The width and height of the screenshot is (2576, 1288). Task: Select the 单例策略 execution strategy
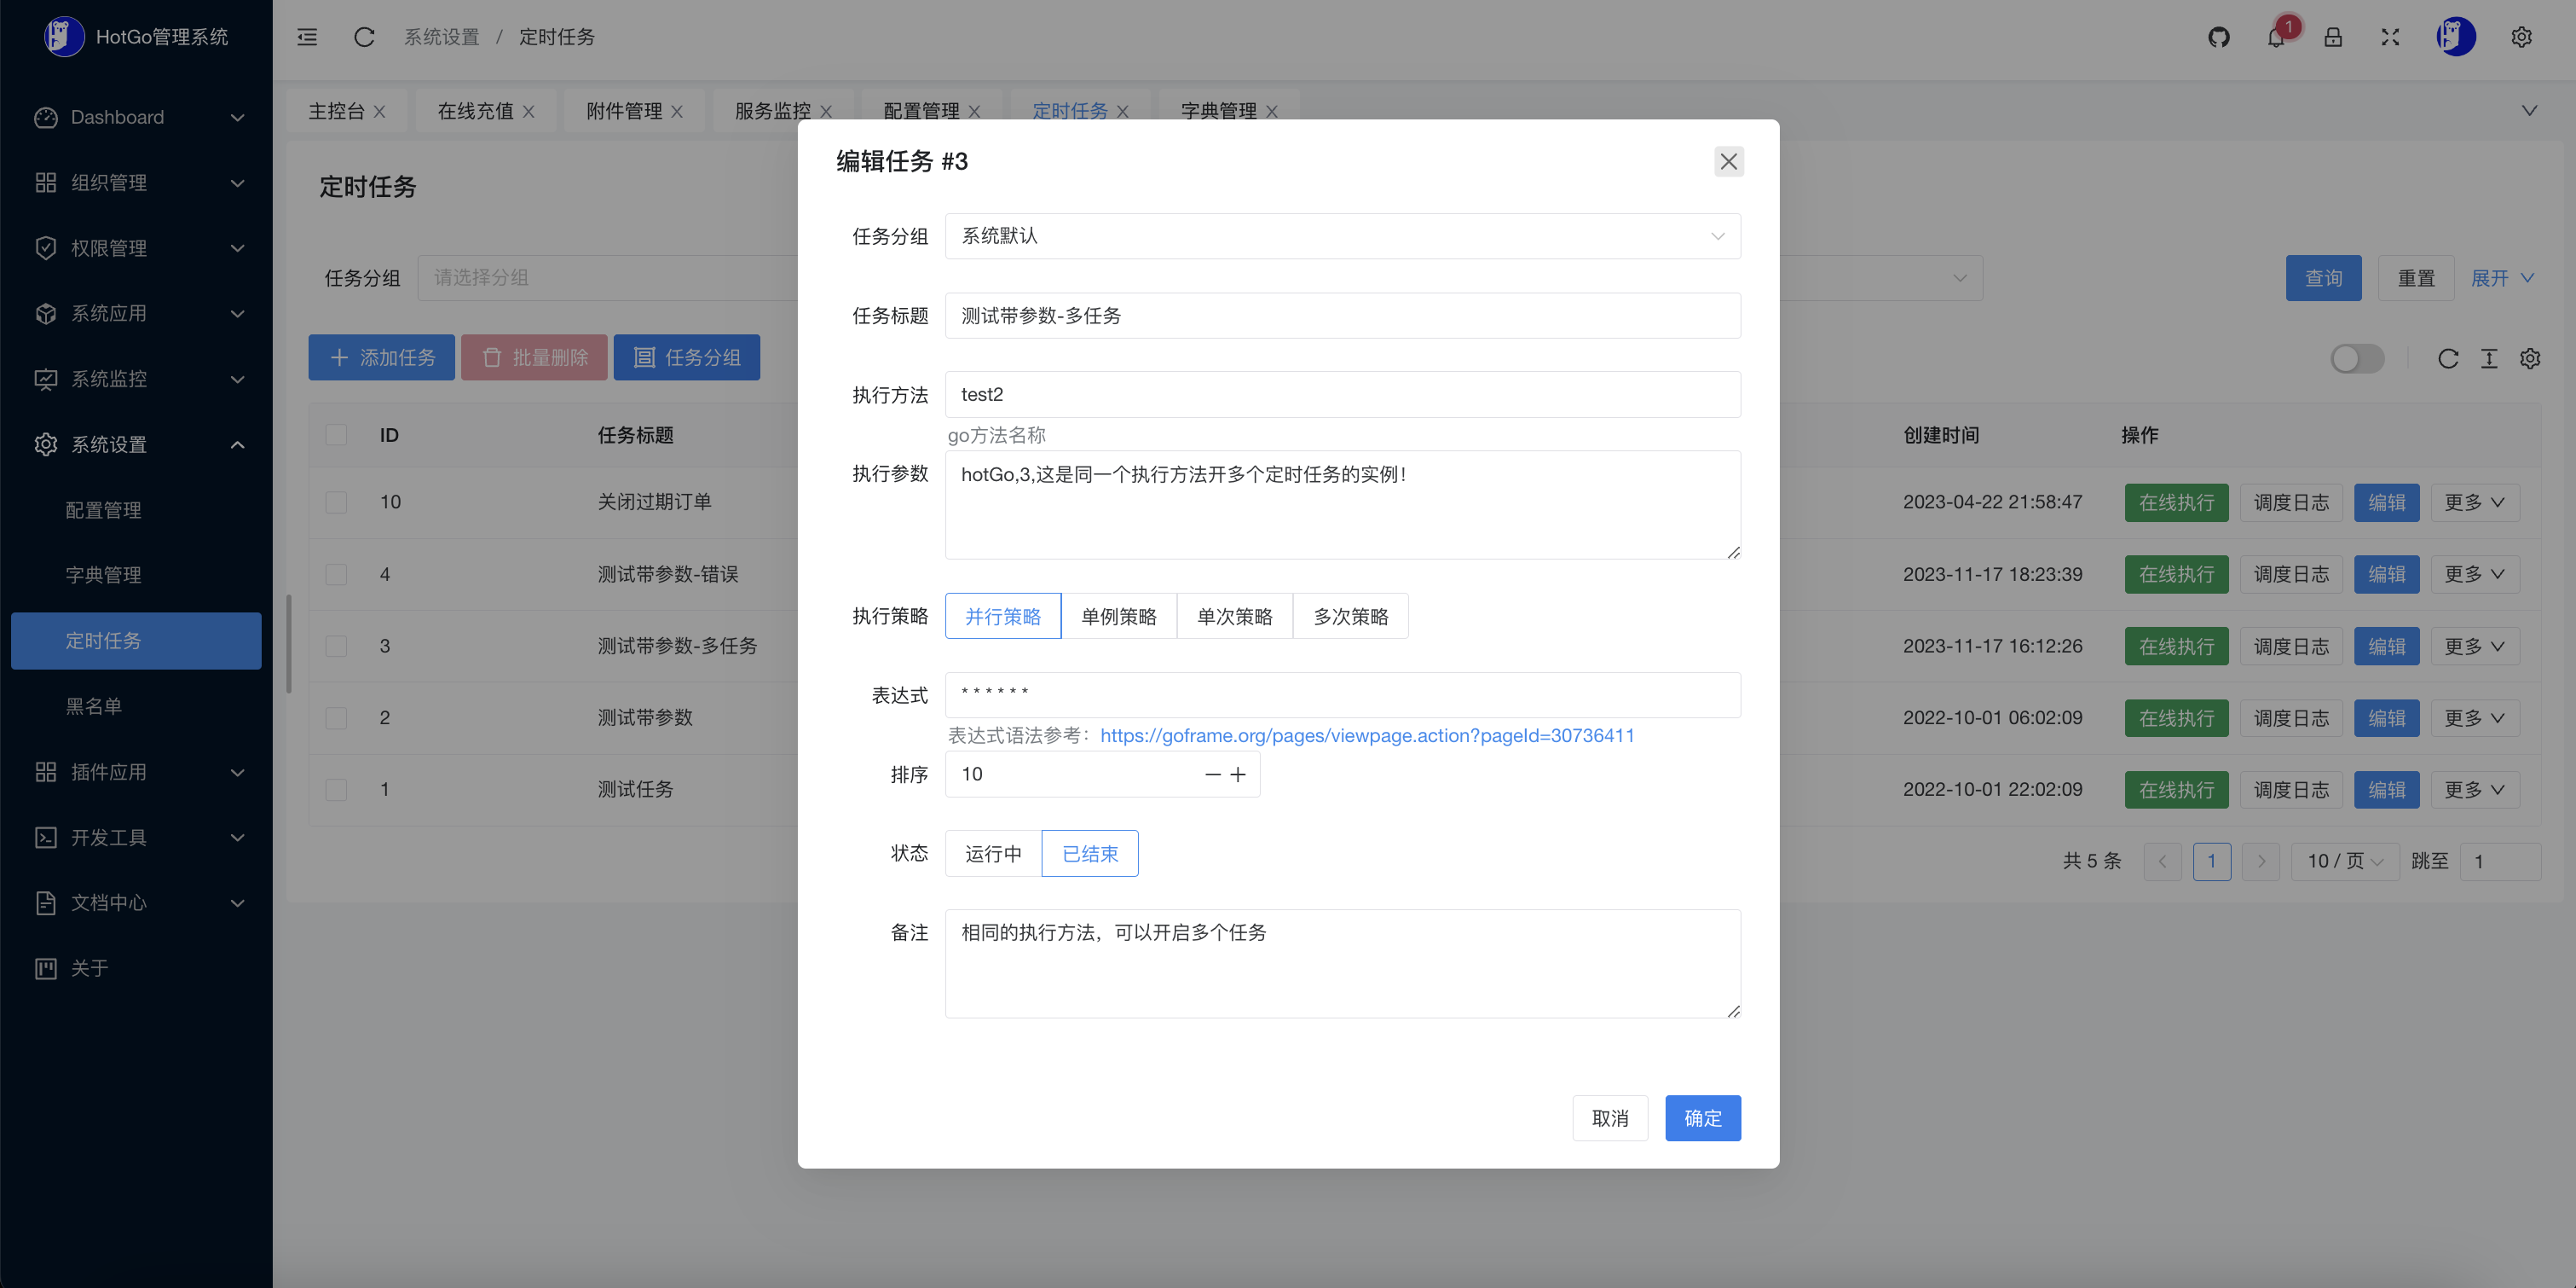[x=1118, y=617]
